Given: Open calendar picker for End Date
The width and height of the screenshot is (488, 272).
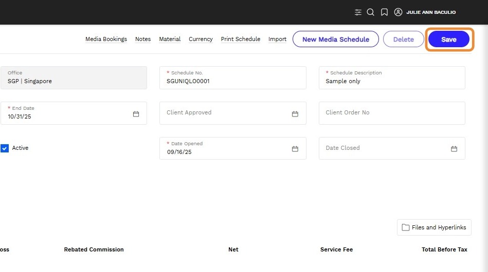Looking at the screenshot, I should pos(136,114).
